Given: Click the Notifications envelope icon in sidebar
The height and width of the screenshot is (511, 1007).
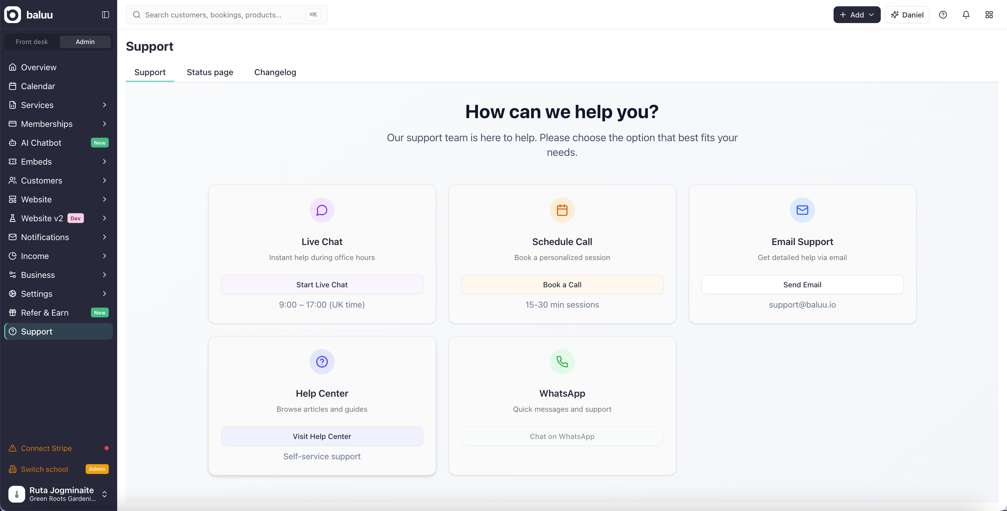Looking at the screenshot, I should 13,237.
